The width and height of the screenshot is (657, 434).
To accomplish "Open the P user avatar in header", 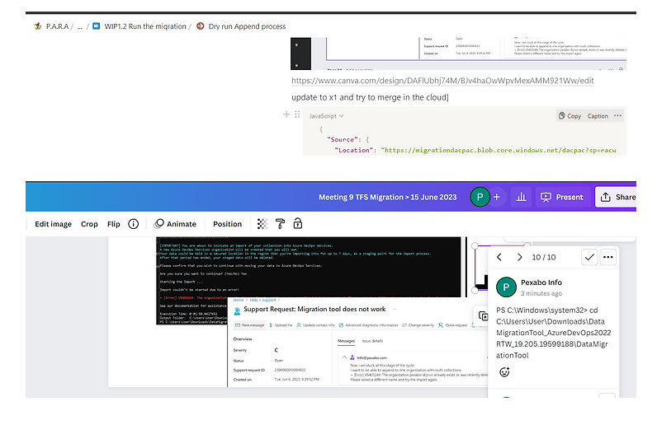I will point(480,197).
